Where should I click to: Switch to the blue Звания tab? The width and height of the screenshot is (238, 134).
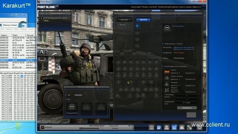coord(143,20)
